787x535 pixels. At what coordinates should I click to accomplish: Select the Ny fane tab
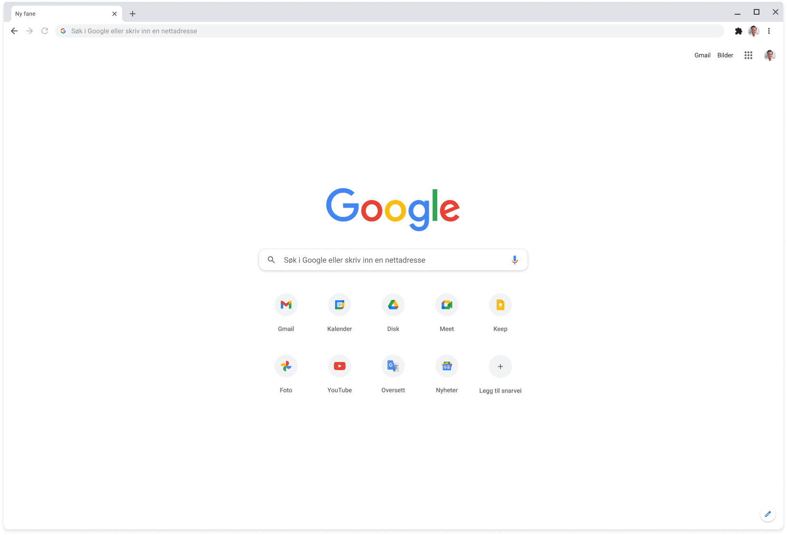pos(62,14)
